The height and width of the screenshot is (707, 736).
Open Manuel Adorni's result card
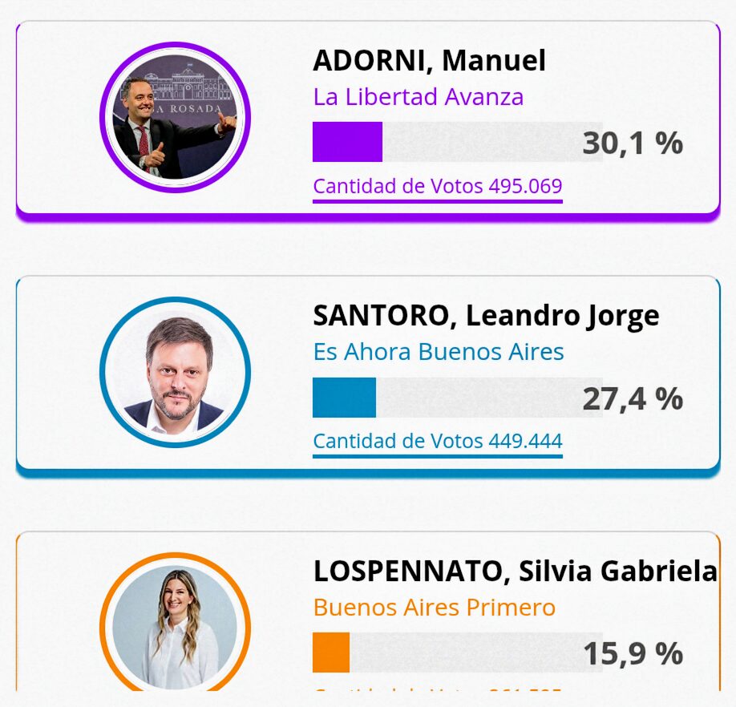point(368,117)
